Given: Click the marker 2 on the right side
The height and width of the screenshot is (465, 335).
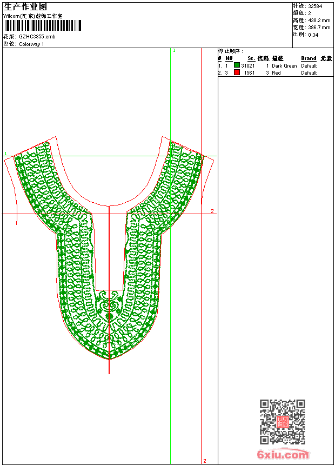Looking at the screenshot, I should (x=212, y=211).
